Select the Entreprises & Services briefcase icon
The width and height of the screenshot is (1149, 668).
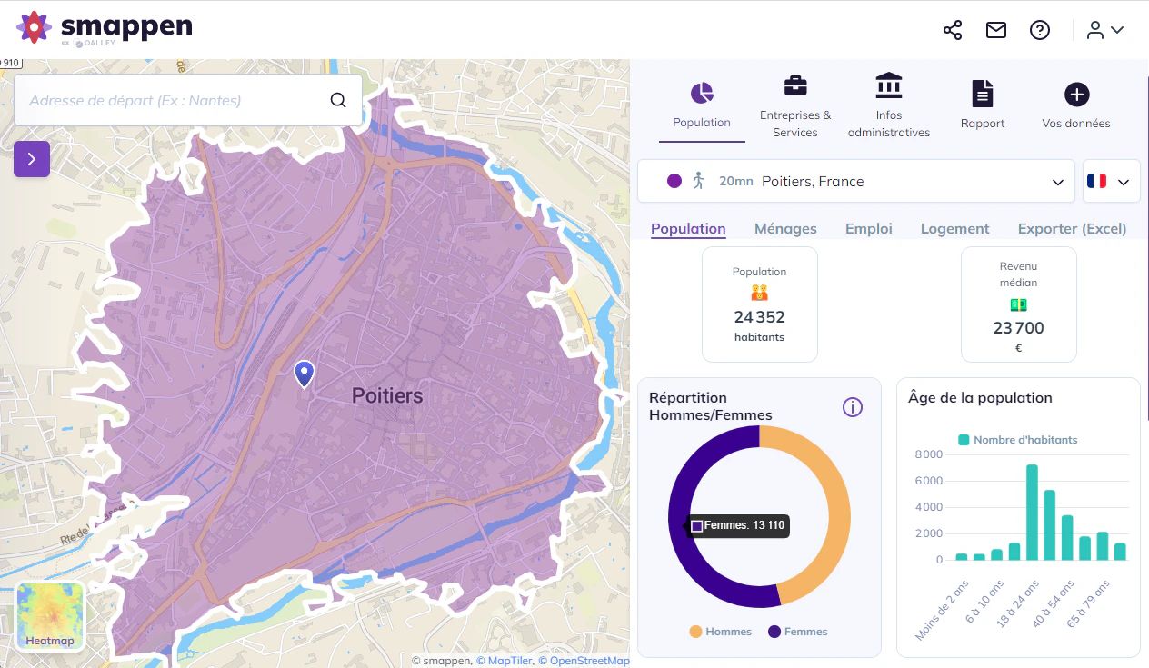[x=795, y=85]
